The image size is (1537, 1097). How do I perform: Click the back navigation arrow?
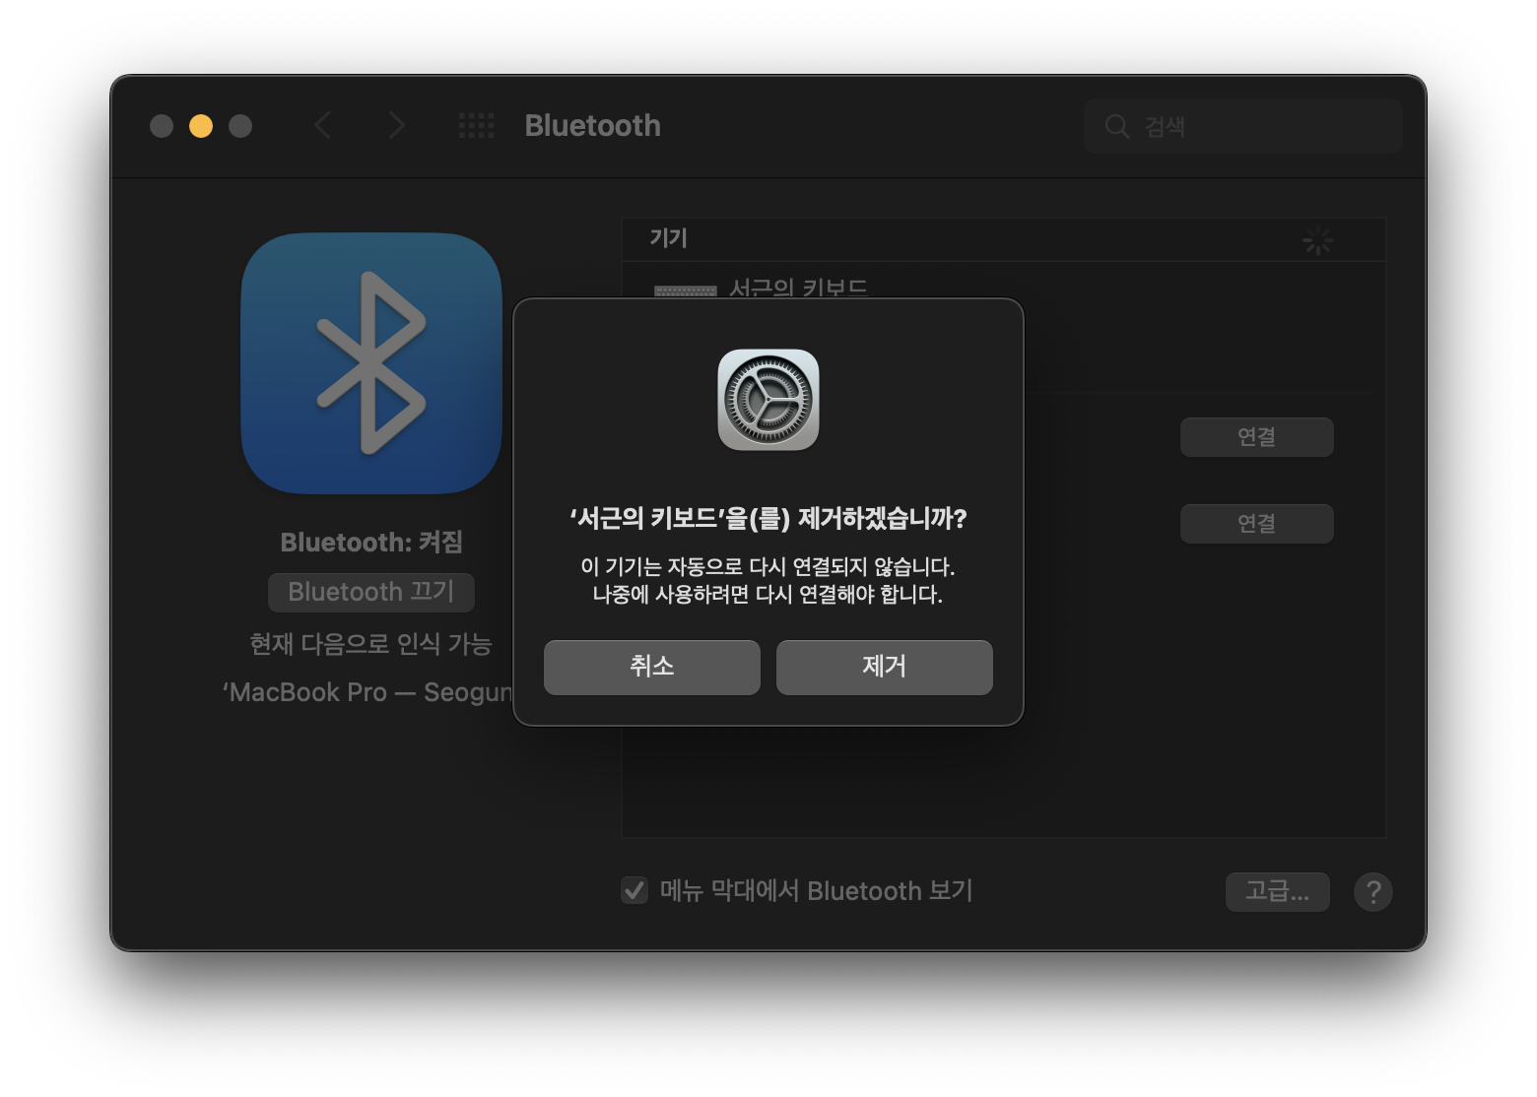click(x=323, y=125)
